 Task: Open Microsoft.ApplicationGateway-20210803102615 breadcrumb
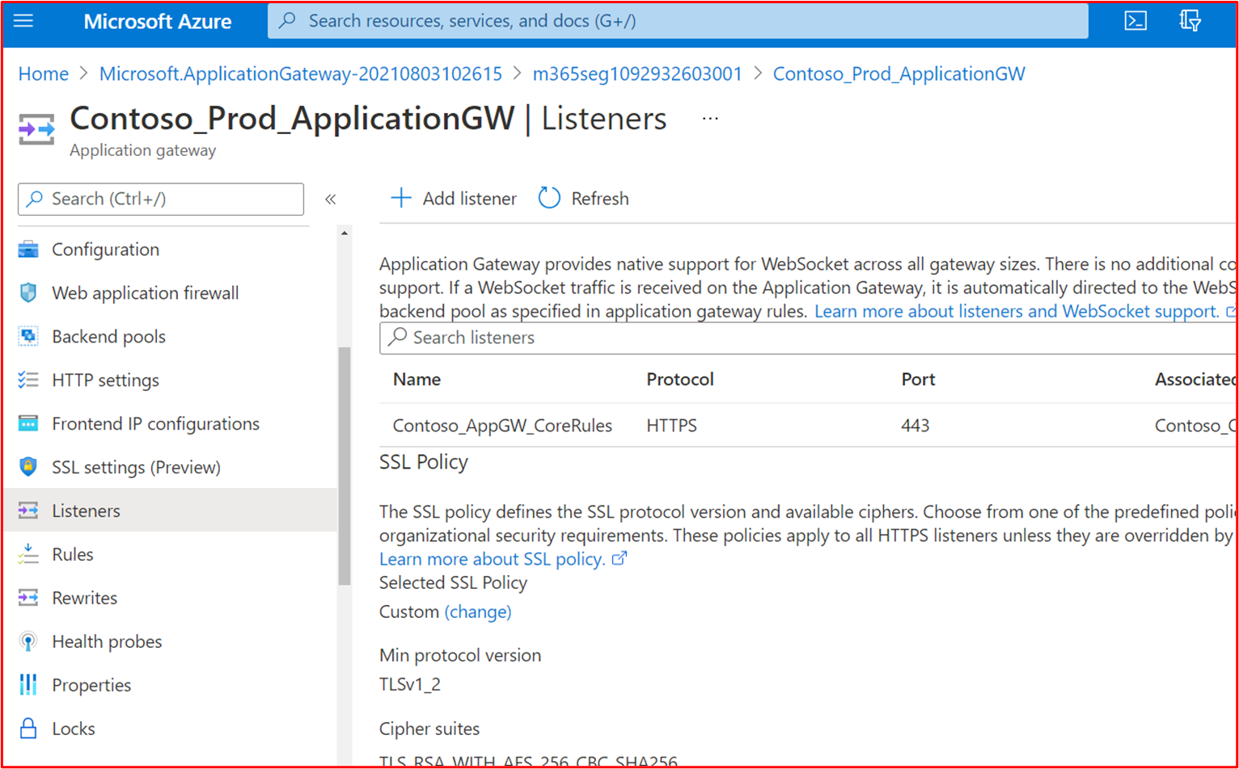point(301,74)
